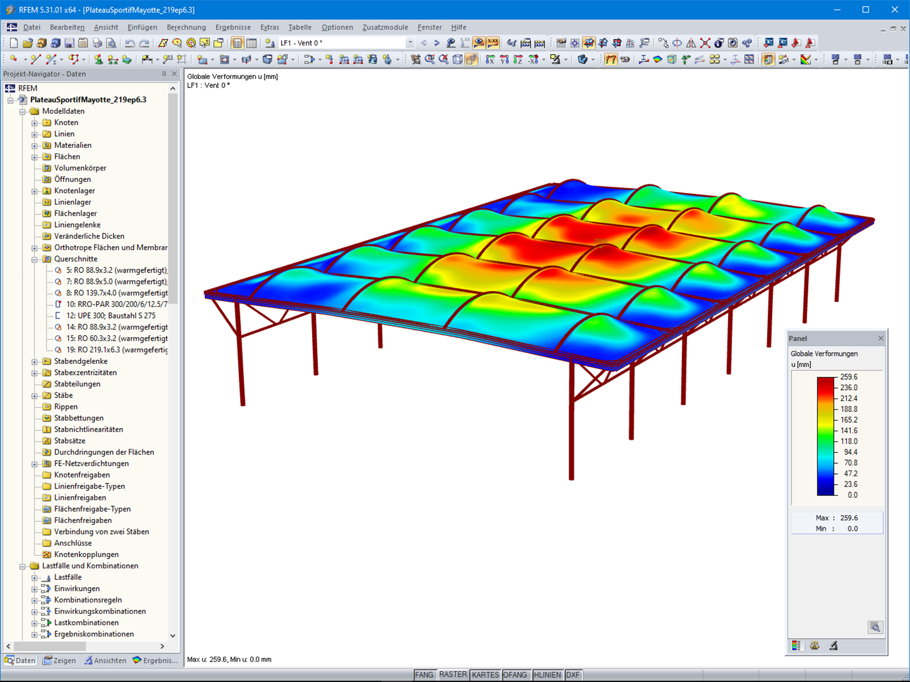Open an existing project
This screenshot has width=910, height=682.
pos(27,43)
